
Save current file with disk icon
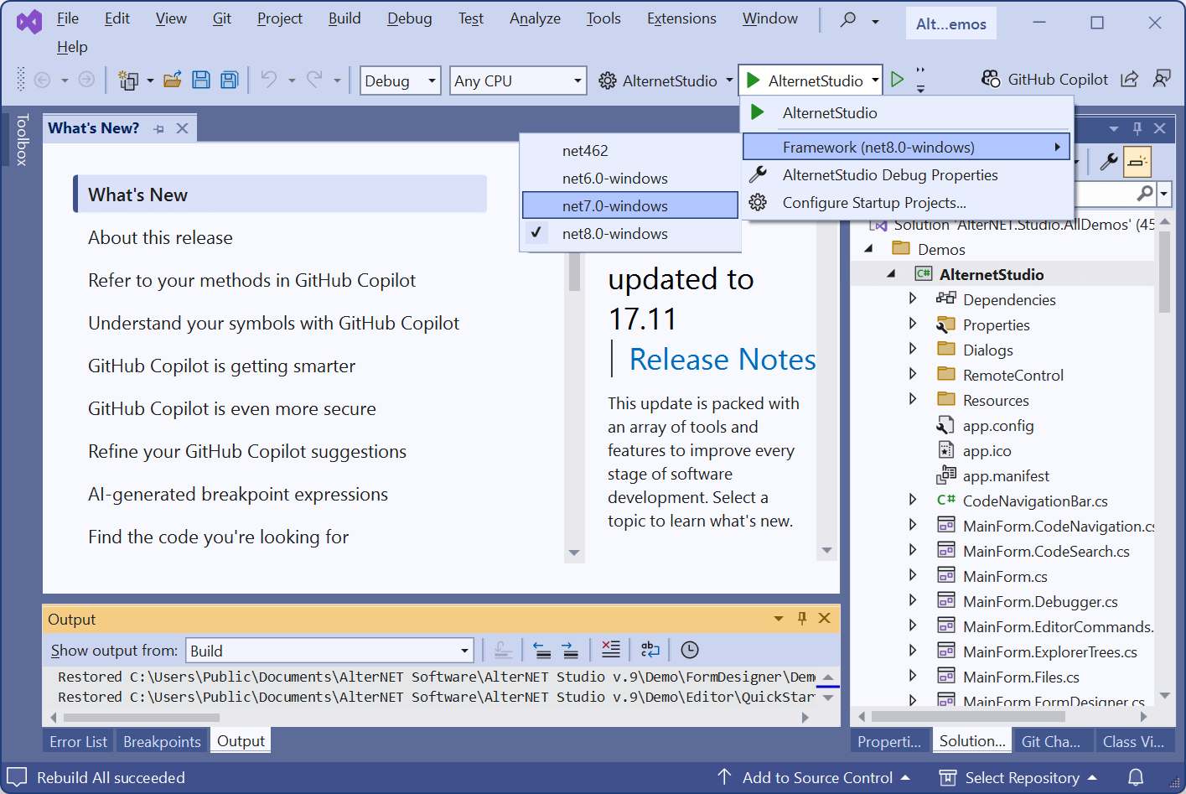point(201,80)
